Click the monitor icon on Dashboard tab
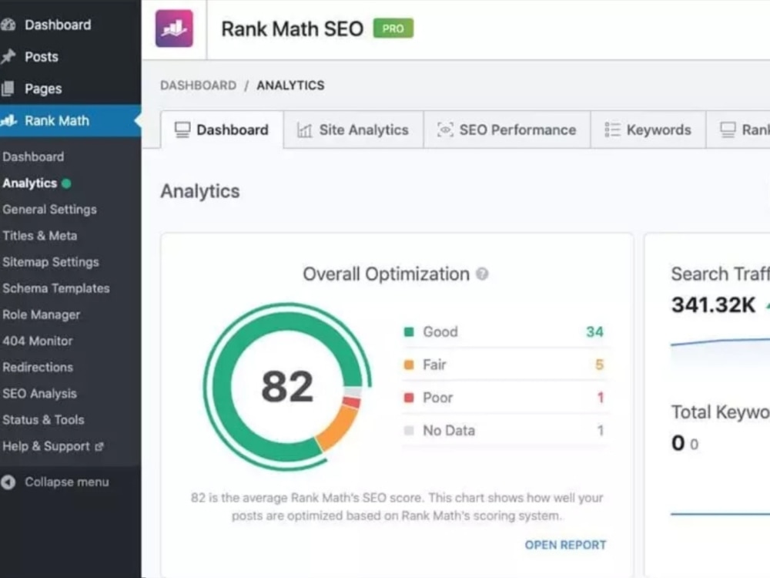 tap(182, 129)
